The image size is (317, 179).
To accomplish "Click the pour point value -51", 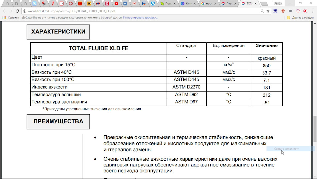I will point(267,103).
